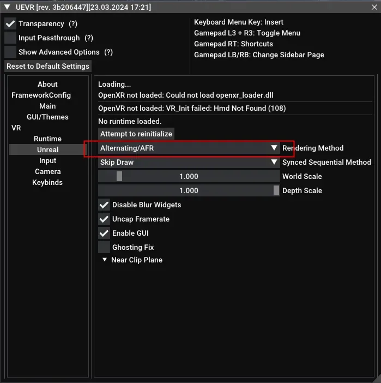Click the 'Loading...' status text

(x=114, y=84)
